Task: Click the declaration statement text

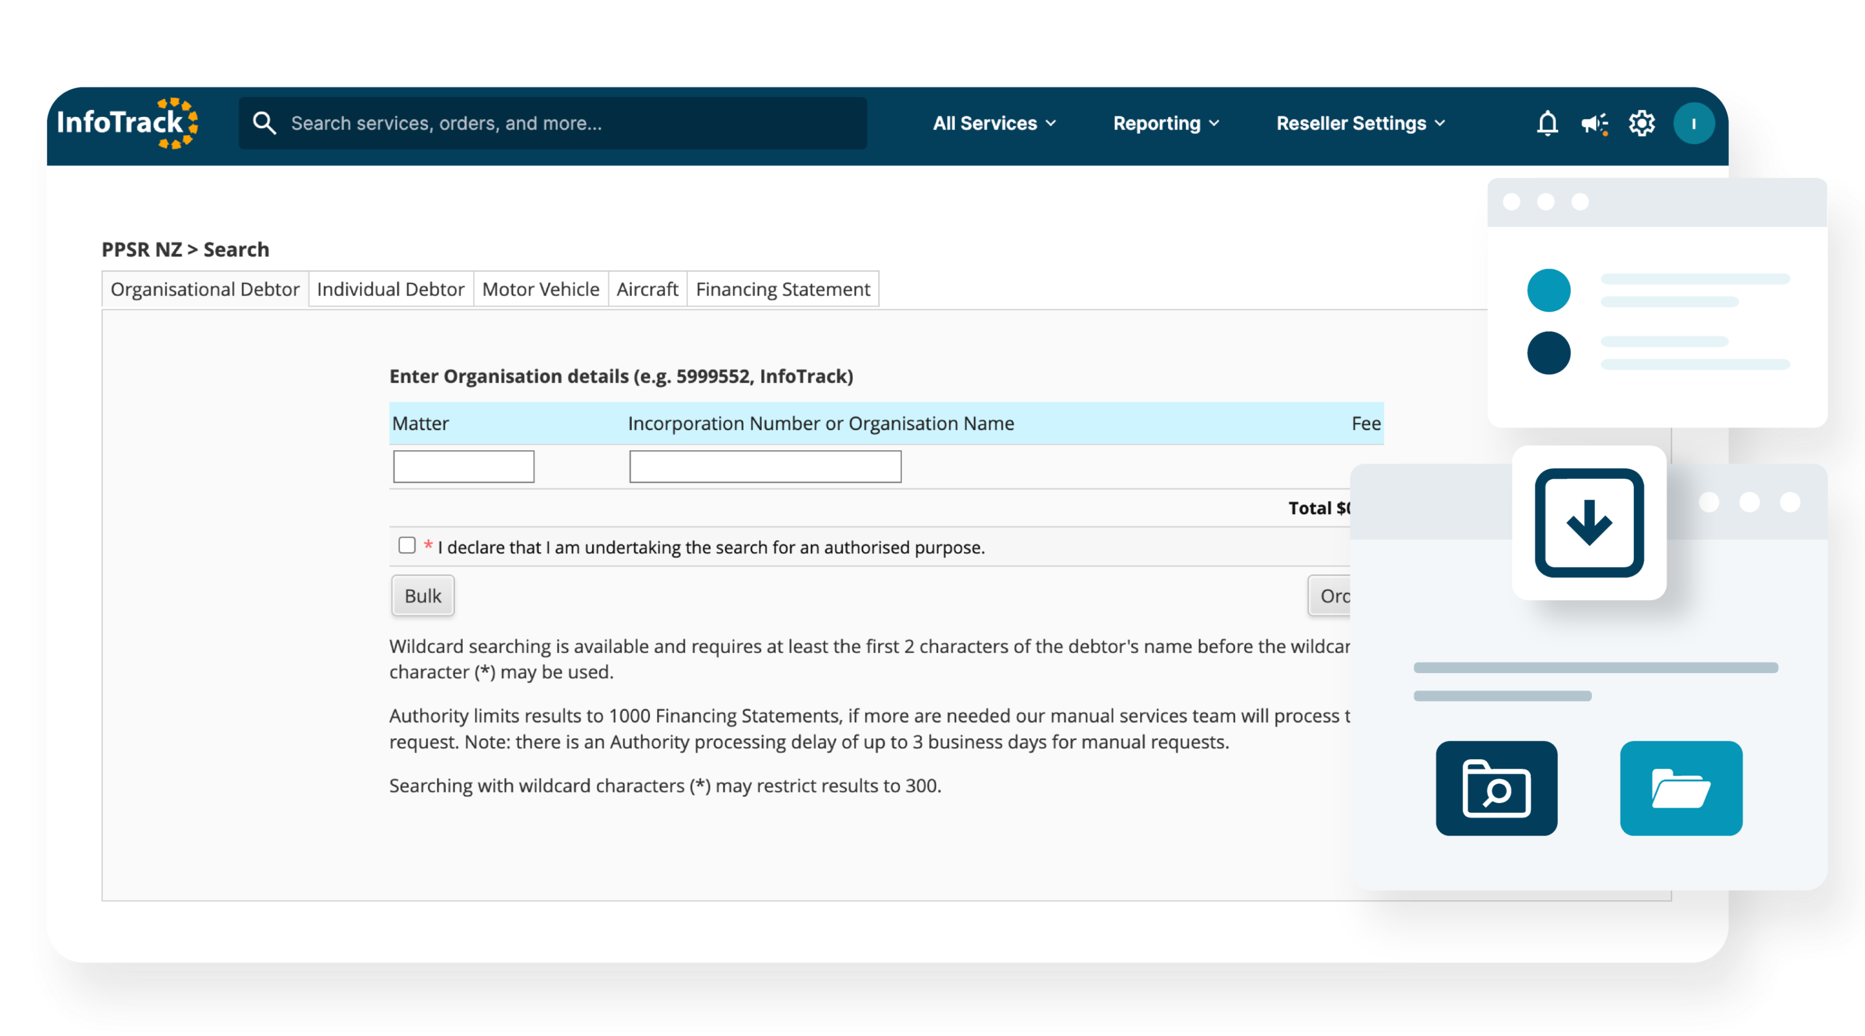Action: [711, 548]
